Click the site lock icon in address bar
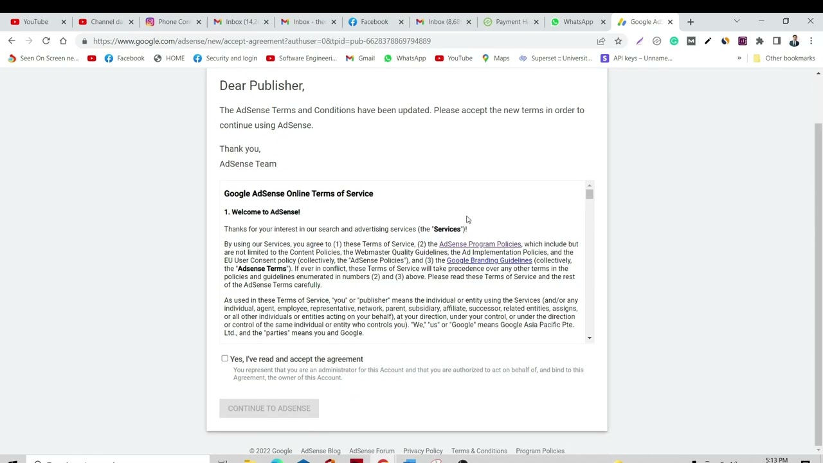The height and width of the screenshot is (463, 823). pyautogui.click(x=84, y=41)
